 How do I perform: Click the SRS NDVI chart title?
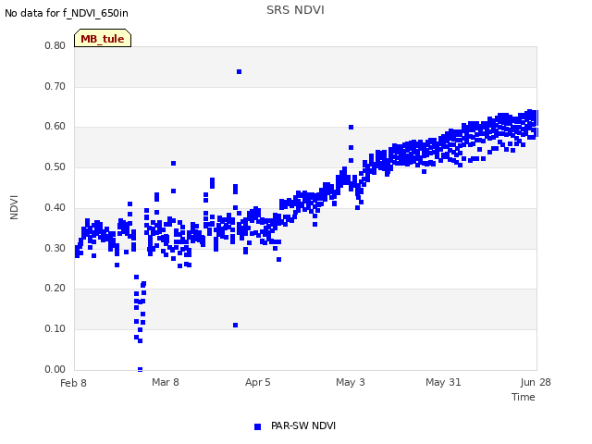[x=295, y=10]
